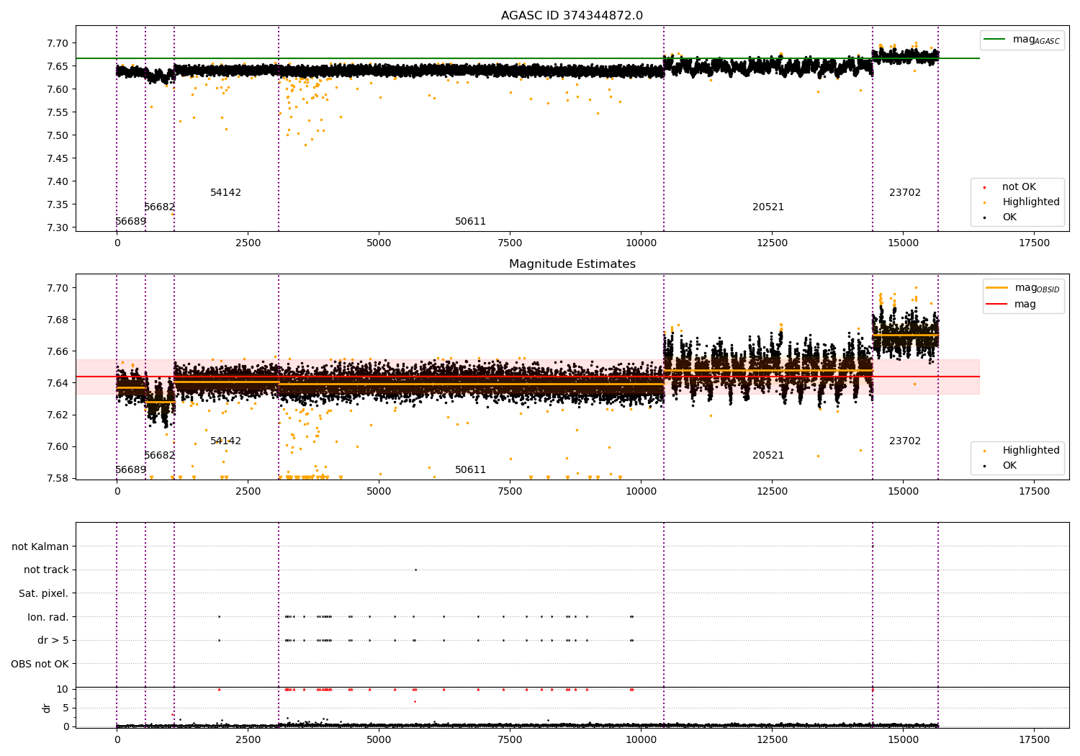Click the 7.64 y-tick in Magnitude Estimates plot
The width and height of the screenshot is (1080, 756).
point(58,383)
